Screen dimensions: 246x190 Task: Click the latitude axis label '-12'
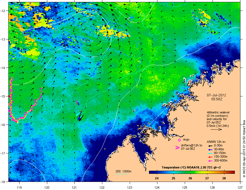click(3, 11)
